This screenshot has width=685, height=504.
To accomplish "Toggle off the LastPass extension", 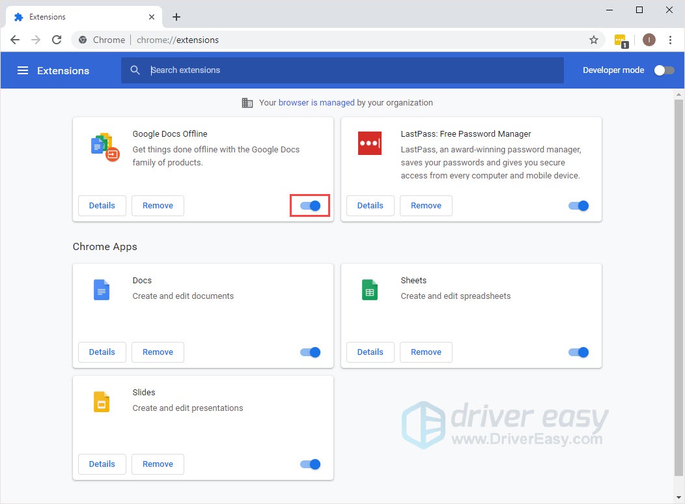I will tap(578, 205).
